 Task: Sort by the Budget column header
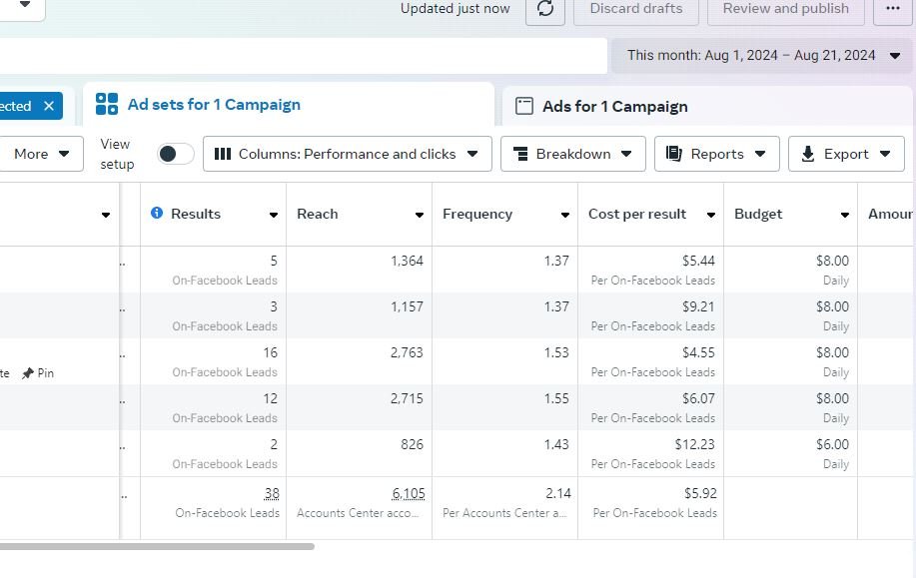758,215
